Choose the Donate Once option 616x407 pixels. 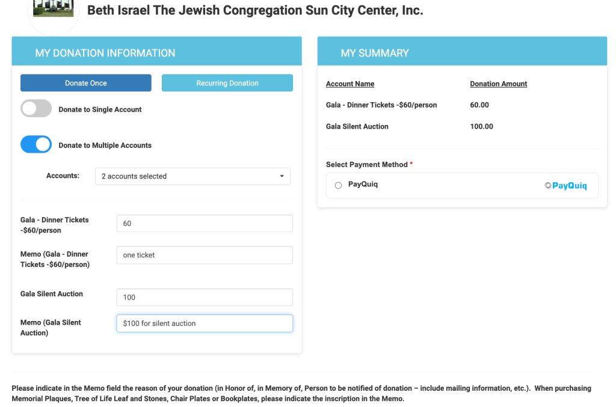pyautogui.click(x=85, y=83)
